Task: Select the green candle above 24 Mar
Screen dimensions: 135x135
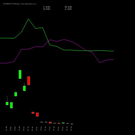Action: tap(7, 103)
